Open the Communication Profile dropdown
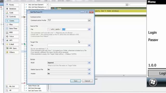166x93 pixels. pos(89,20)
